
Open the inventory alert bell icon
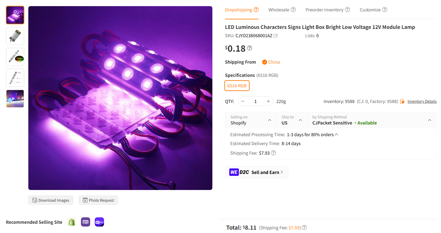coord(402,101)
